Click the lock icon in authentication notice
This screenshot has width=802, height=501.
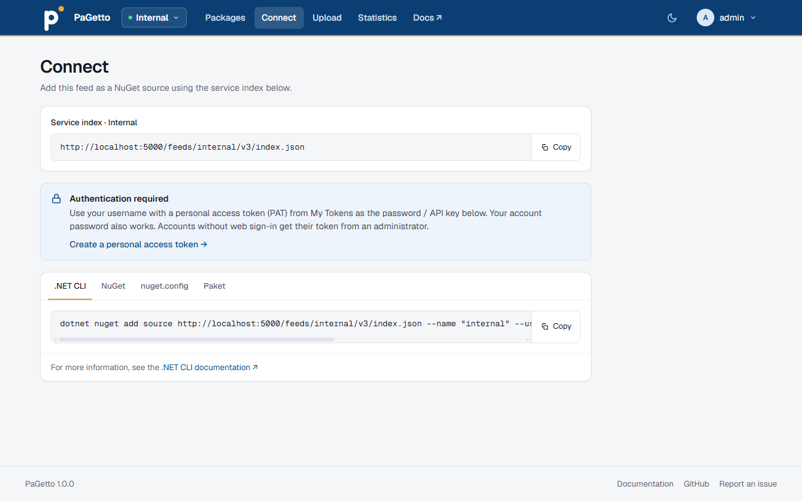pos(56,199)
